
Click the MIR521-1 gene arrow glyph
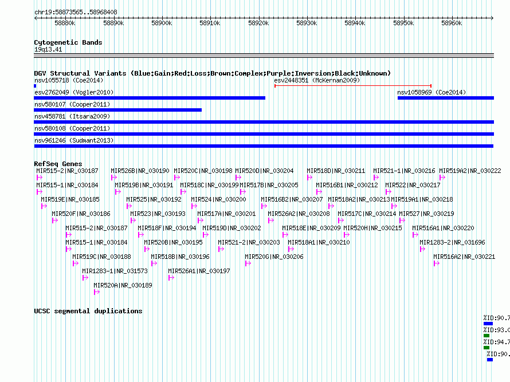[376, 178]
